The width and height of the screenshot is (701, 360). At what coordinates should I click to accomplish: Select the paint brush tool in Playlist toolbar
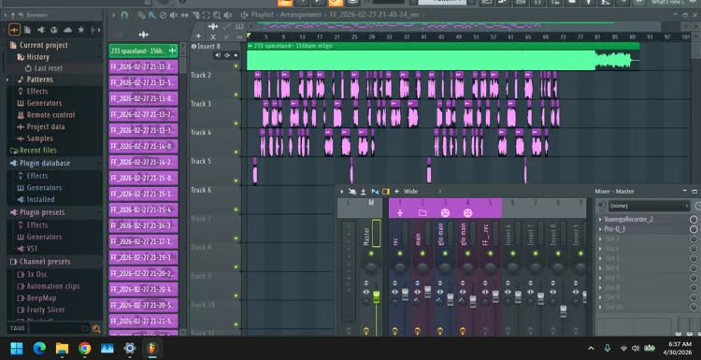(x=152, y=15)
